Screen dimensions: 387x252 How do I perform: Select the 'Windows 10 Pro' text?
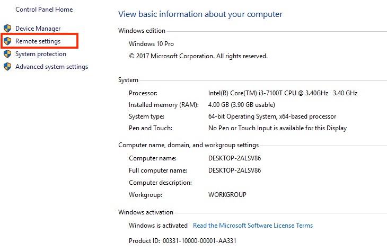click(151, 44)
